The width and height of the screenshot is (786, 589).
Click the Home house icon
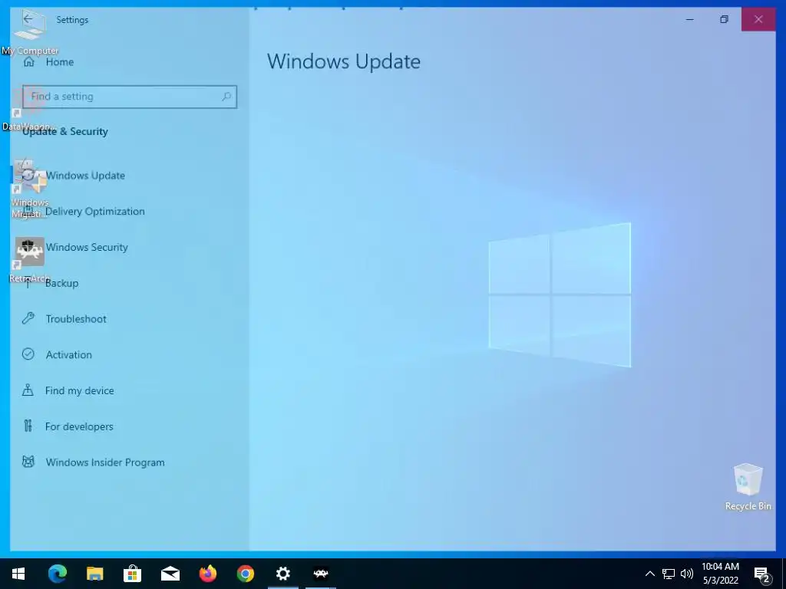click(x=28, y=62)
